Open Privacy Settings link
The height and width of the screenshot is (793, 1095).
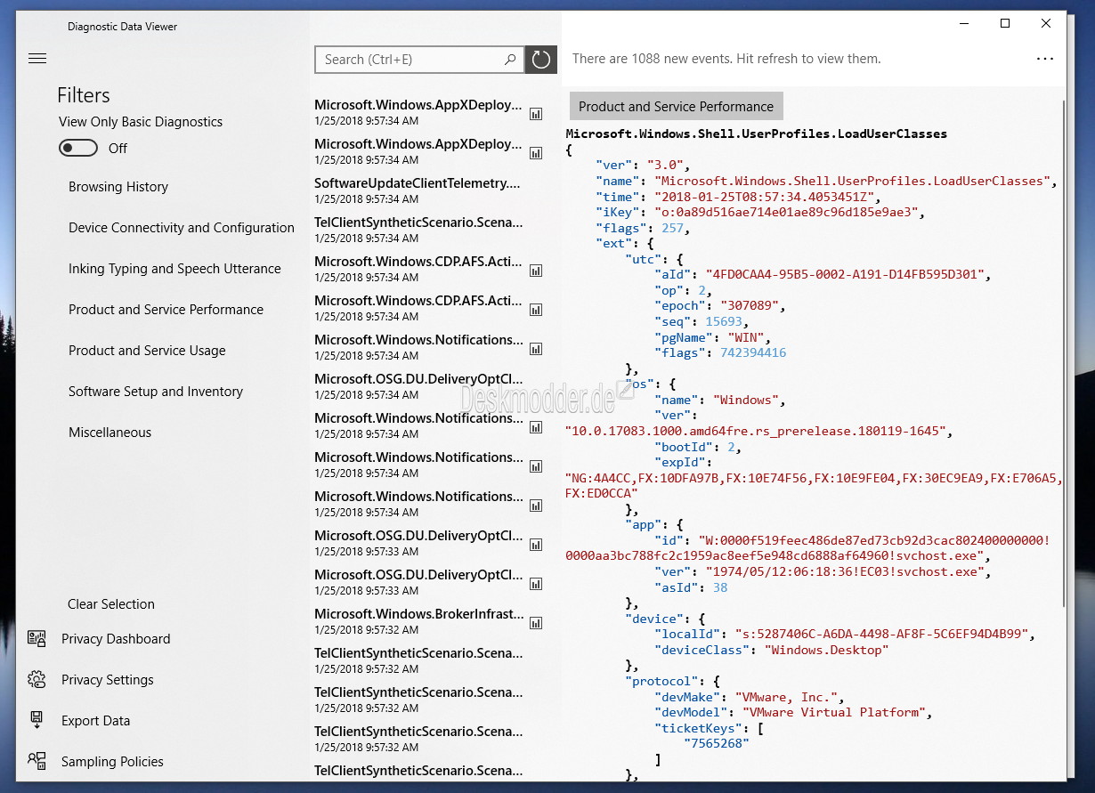pos(108,680)
